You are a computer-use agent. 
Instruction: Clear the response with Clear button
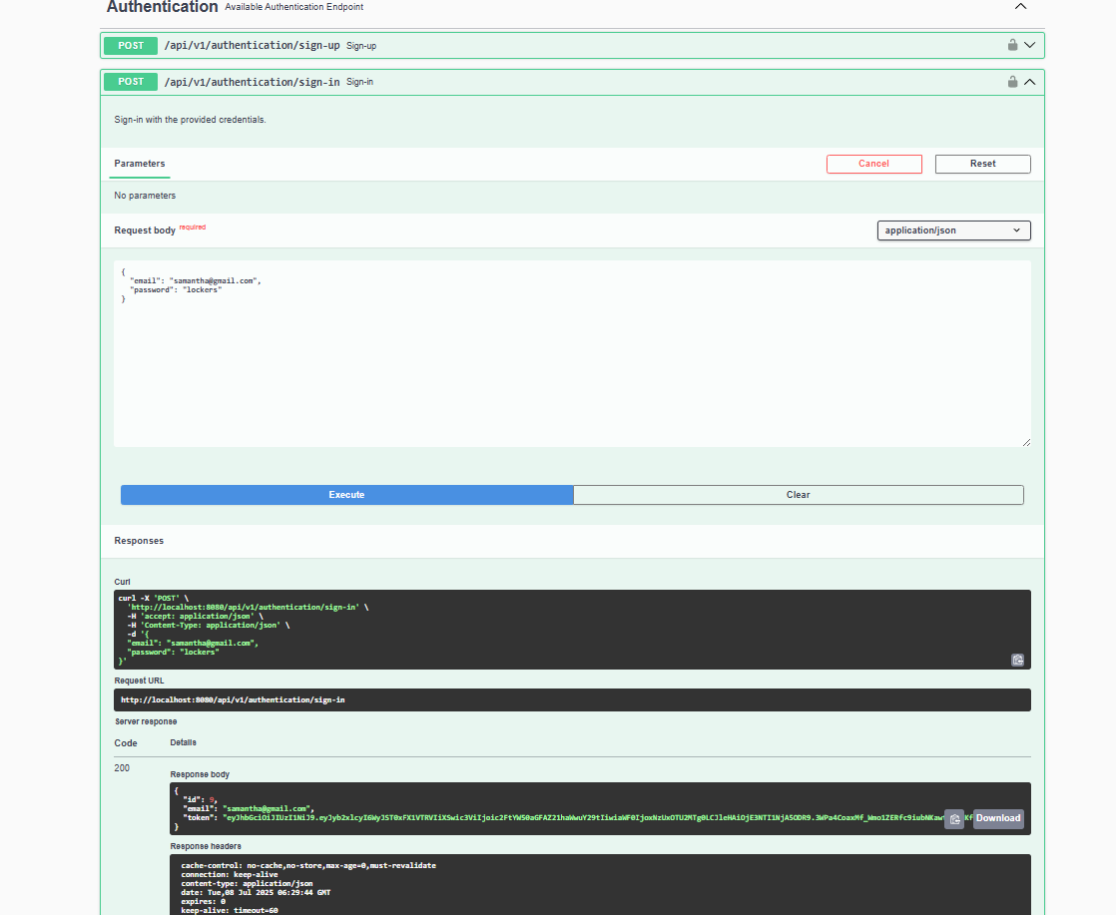[799, 495]
